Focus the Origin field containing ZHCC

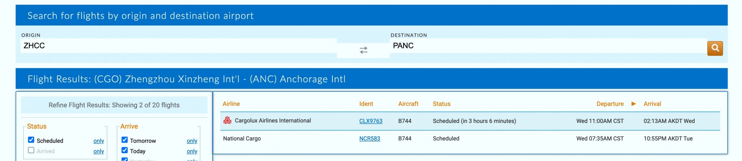click(x=178, y=46)
